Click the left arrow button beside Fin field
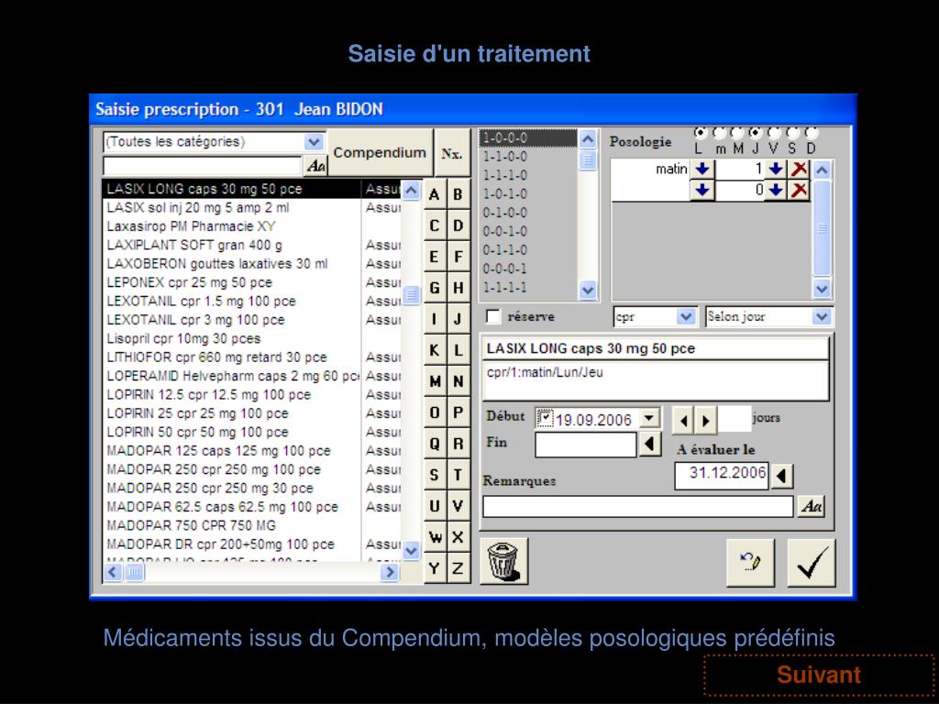939x704 pixels. click(x=650, y=445)
